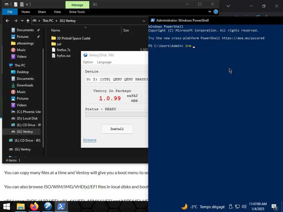This screenshot has height=212, width=283.
Task: Select highlighted (G:) Ventoy in navigation pane
Action: click(x=25, y=132)
